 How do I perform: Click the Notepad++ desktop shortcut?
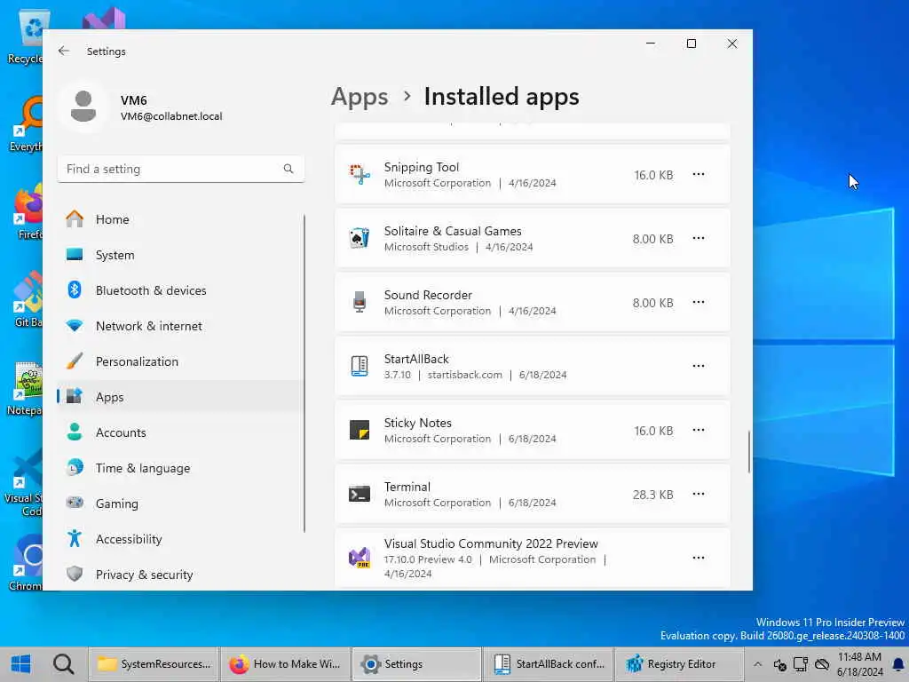(28, 382)
